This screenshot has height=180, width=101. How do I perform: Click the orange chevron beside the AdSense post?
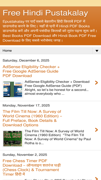[x=96, y=83]
